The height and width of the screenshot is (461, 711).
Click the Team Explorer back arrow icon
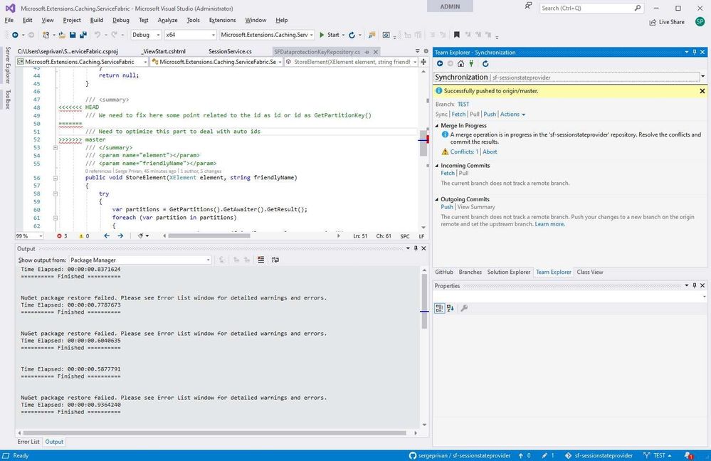440,63
